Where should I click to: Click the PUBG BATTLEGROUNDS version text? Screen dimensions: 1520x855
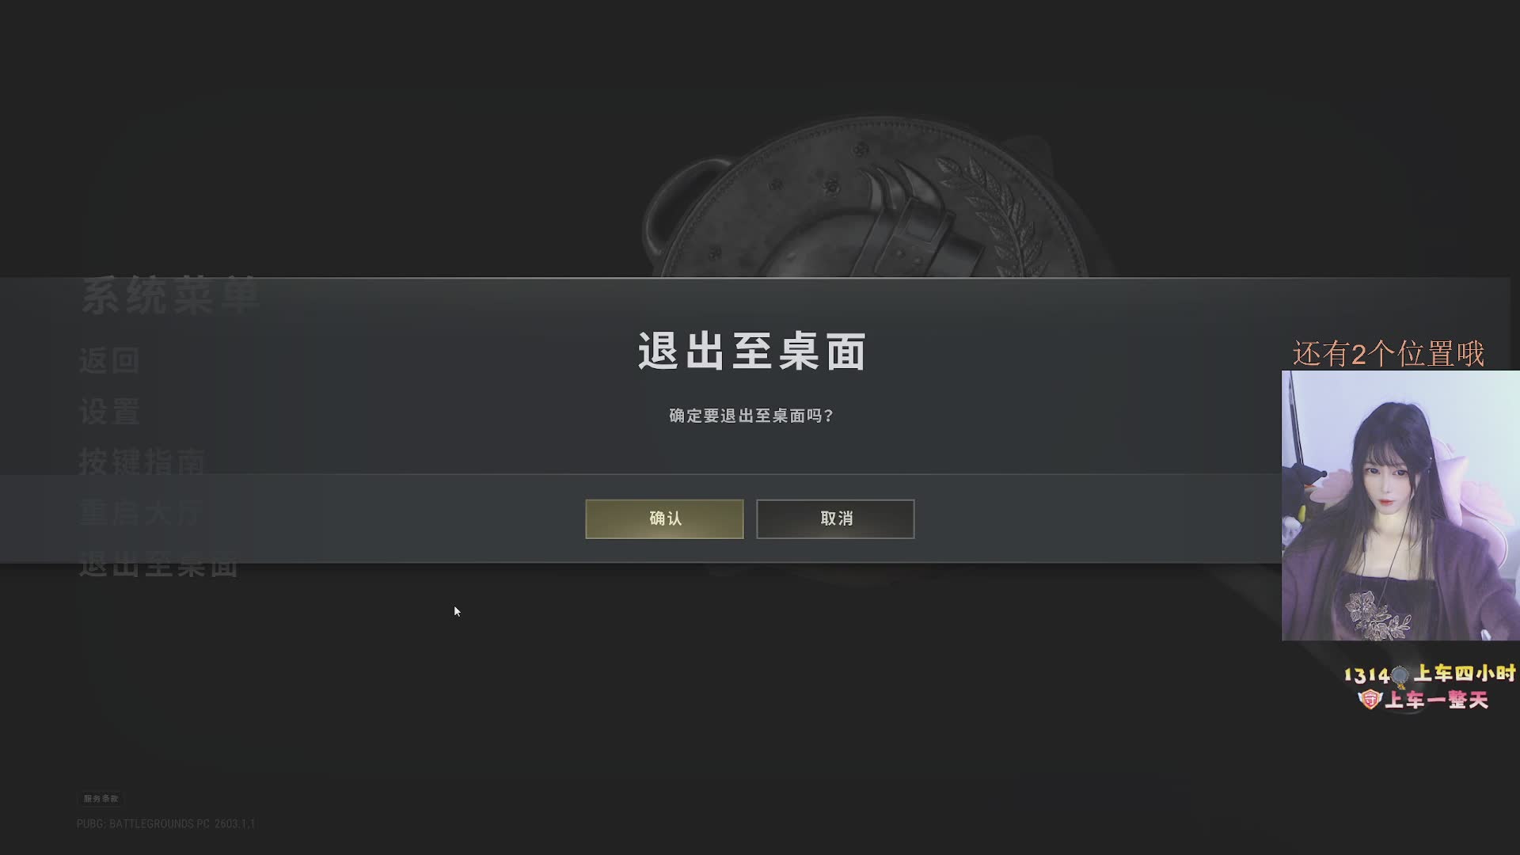tap(165, 824)
